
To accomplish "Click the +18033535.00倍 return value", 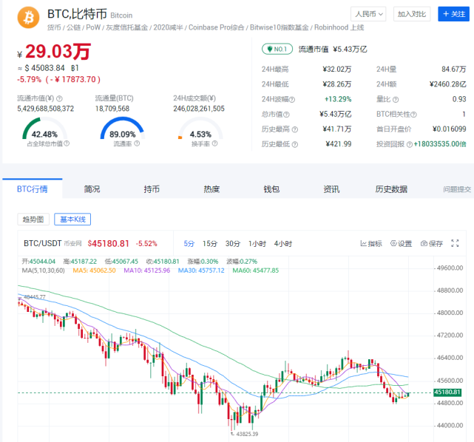I will pyautogui.click(x=440, y=144).
